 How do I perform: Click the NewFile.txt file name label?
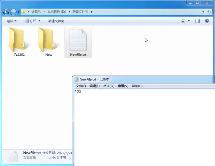[x=78, y=55]
